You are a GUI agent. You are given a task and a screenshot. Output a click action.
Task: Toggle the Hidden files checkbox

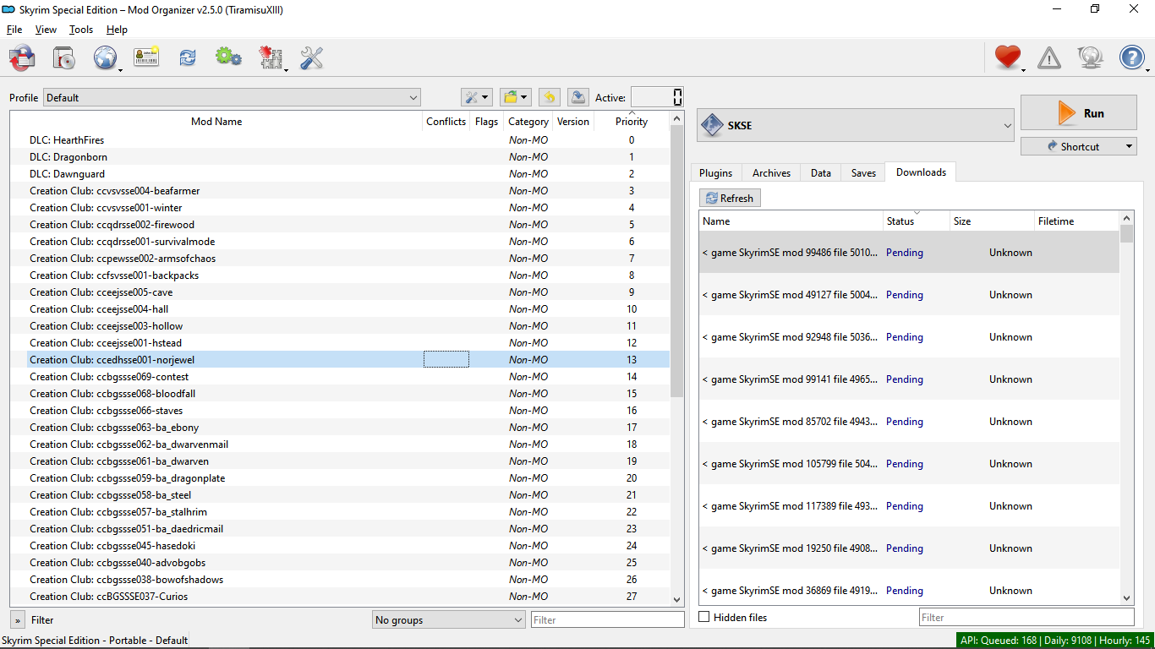coord(704,618)
